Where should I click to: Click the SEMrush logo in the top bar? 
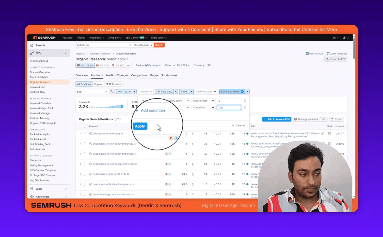[43, 37]
